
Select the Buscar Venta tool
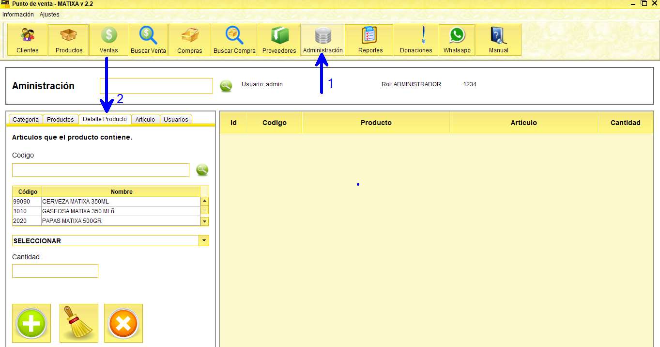(x=148, y=40)
